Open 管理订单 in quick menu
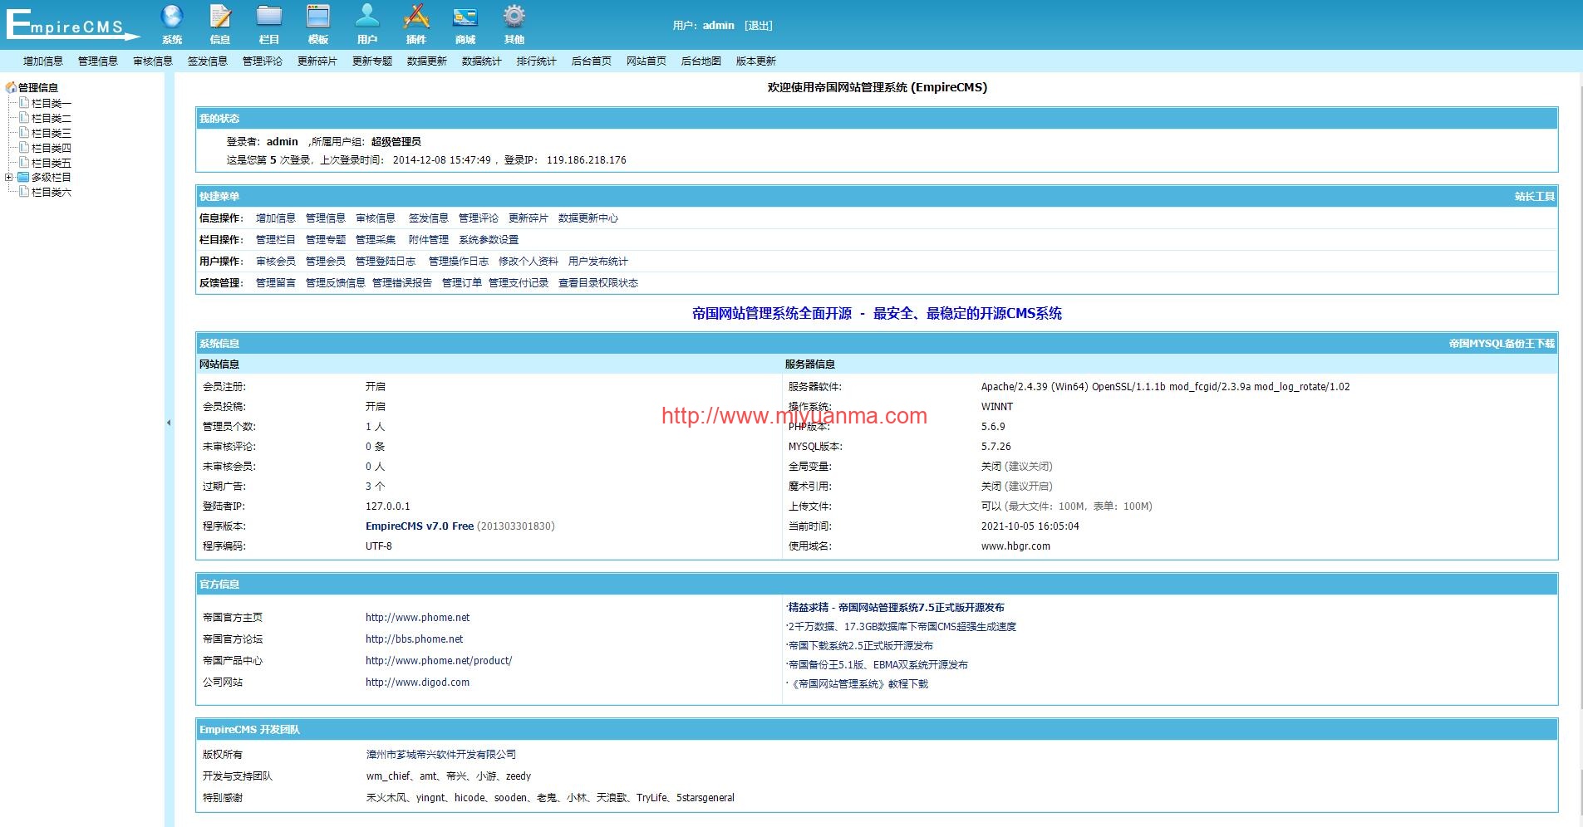The image size is (1583, 827). point(462,283)
